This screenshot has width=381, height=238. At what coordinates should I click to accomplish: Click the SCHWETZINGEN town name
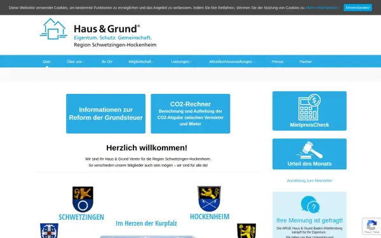point(81,217)
